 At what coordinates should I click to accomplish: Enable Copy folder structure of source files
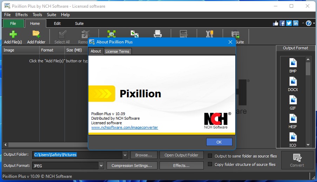pos(210,164)
